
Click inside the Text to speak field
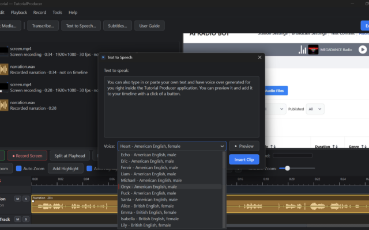point(182,107)
